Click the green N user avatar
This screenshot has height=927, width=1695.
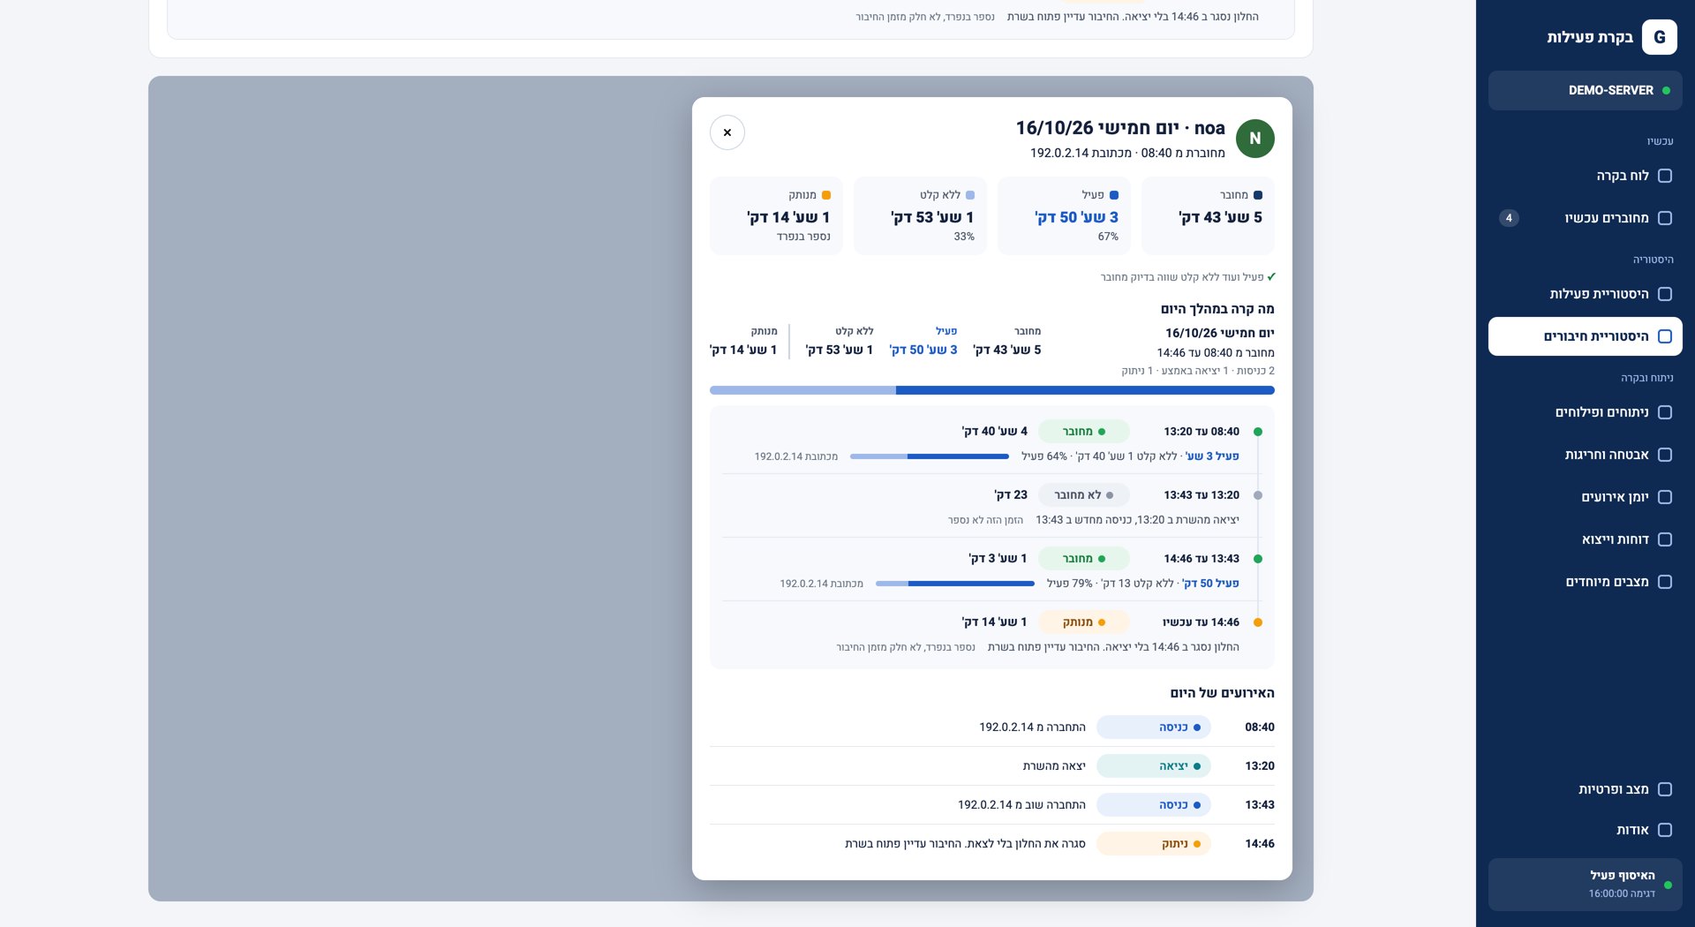coord(1254,139)
